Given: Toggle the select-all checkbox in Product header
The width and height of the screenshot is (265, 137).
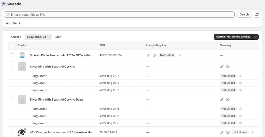Looking at the screenshot, I should [x=13, y=45].
